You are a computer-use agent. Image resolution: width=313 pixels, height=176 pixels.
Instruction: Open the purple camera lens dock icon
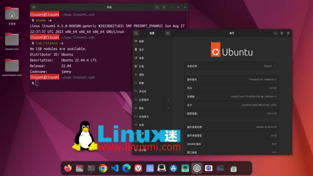click(209, 168)
